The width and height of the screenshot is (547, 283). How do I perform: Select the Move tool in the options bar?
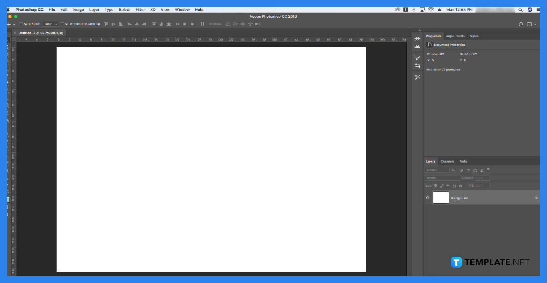(8, 24)
